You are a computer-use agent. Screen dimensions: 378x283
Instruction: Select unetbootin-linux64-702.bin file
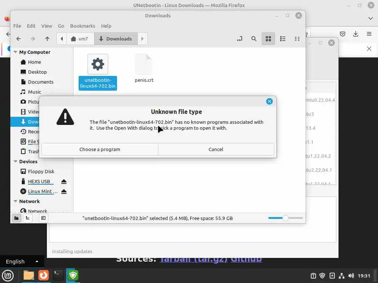point(97,72)
